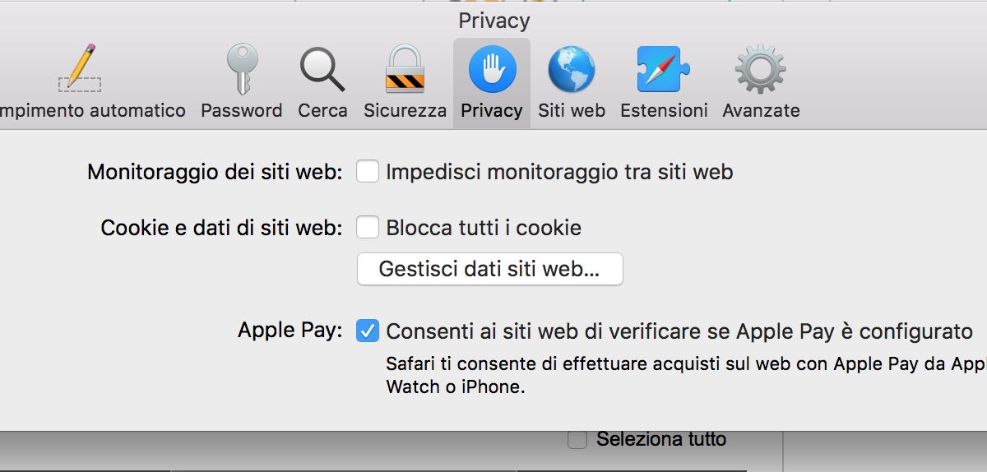Open the pencil AutoFill preferences icon
This screenshot has height=472, width=987.
pos(80,68)
